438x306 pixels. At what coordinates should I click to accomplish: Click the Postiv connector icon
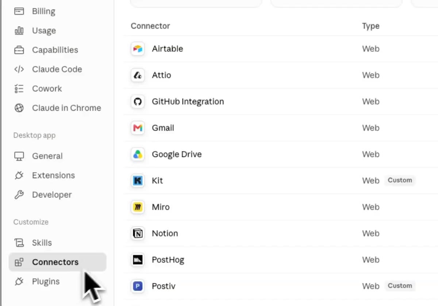[x=138, y=286]
